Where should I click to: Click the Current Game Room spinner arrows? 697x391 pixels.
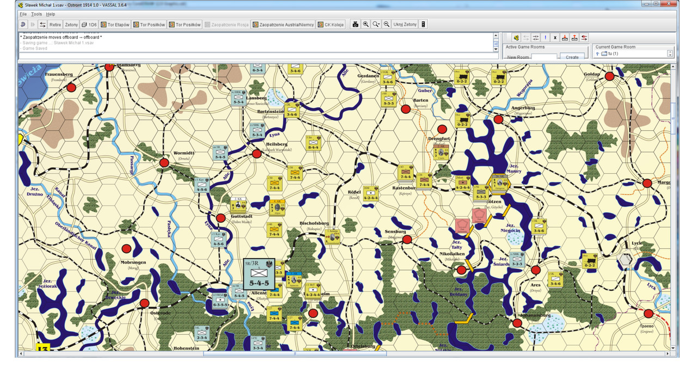coord(670,53)
